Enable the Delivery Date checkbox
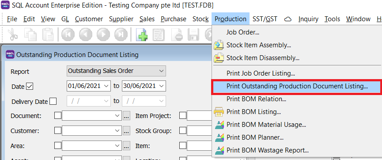The image size is (382, 160). click(x=53, y=101)
